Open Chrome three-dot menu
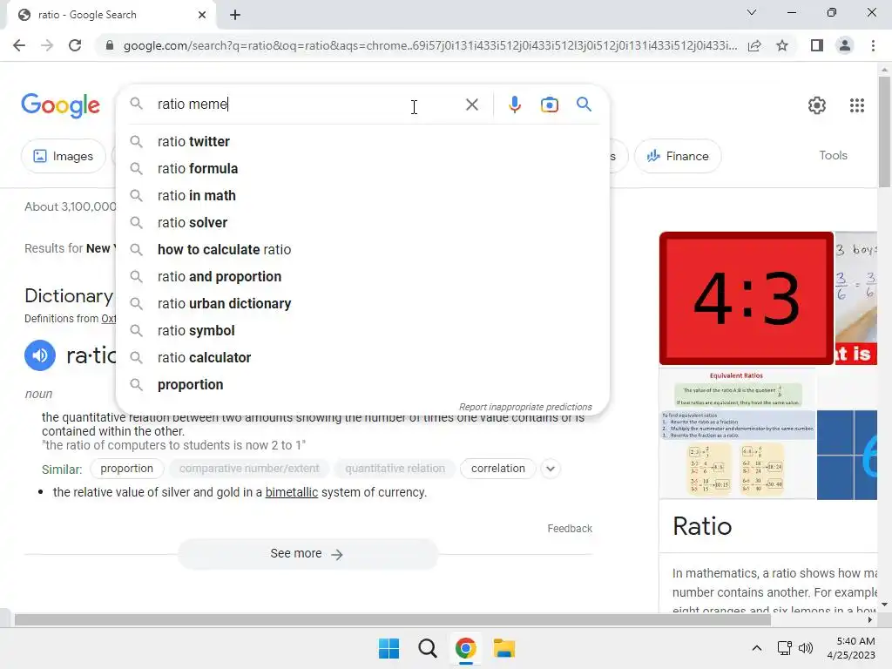The image size is (892, 669). 873,45
